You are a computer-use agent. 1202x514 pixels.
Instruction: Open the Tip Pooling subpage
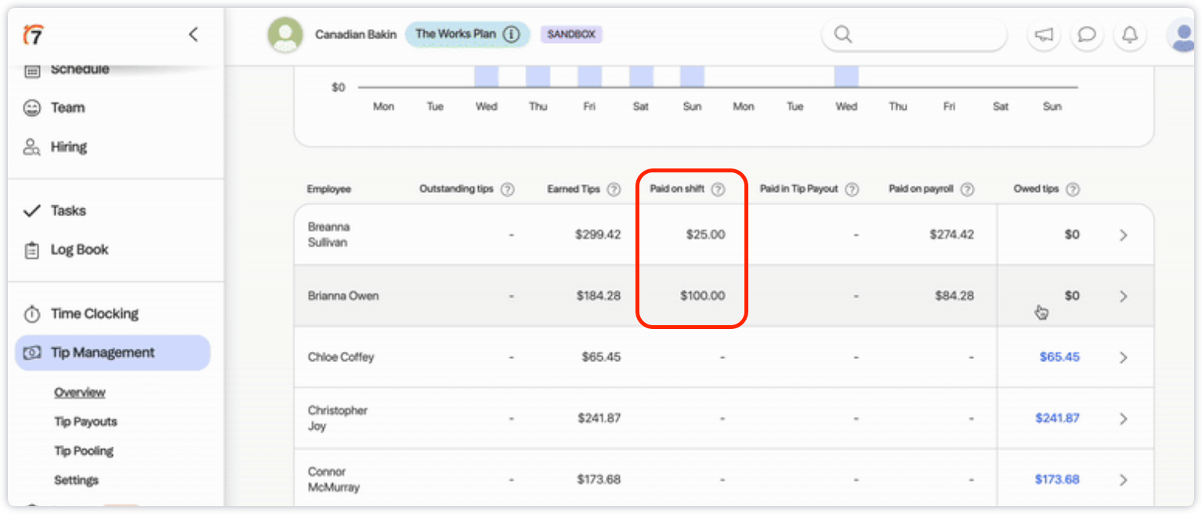click(x=84, y=451)
